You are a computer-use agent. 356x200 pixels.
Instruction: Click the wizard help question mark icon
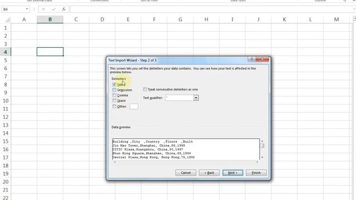coord(251,59)
